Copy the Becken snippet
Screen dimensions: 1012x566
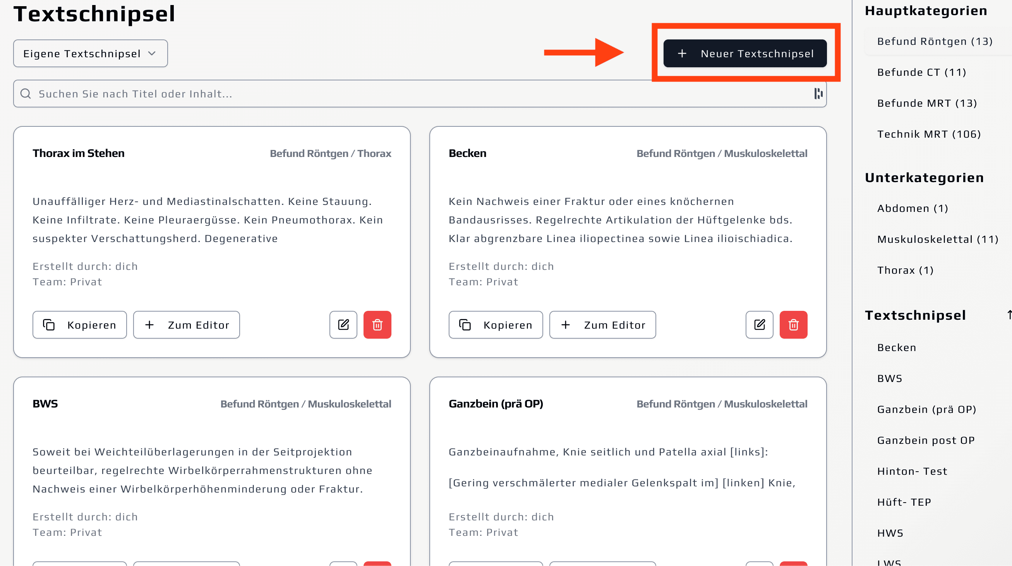[496, 325]
